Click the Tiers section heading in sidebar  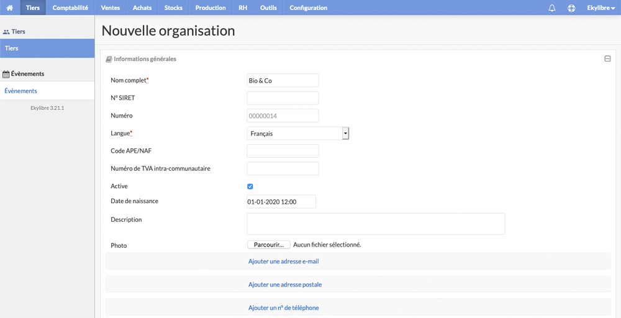click(x=19, y=31)
